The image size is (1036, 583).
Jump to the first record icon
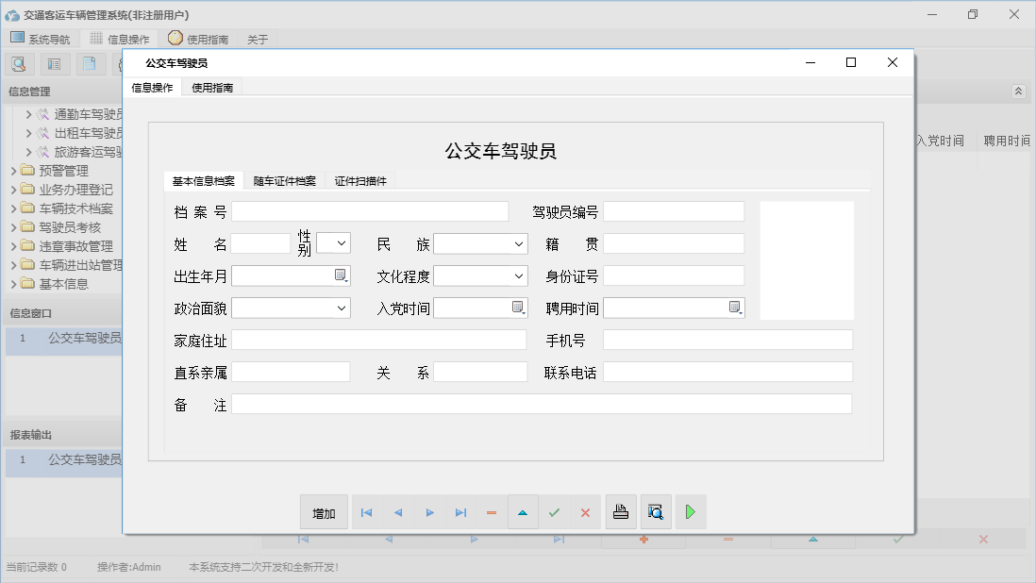(366, 512)
